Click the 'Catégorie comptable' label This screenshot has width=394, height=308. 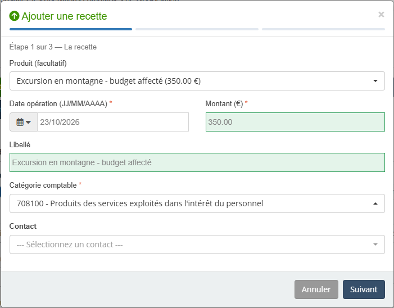point(43,185)
